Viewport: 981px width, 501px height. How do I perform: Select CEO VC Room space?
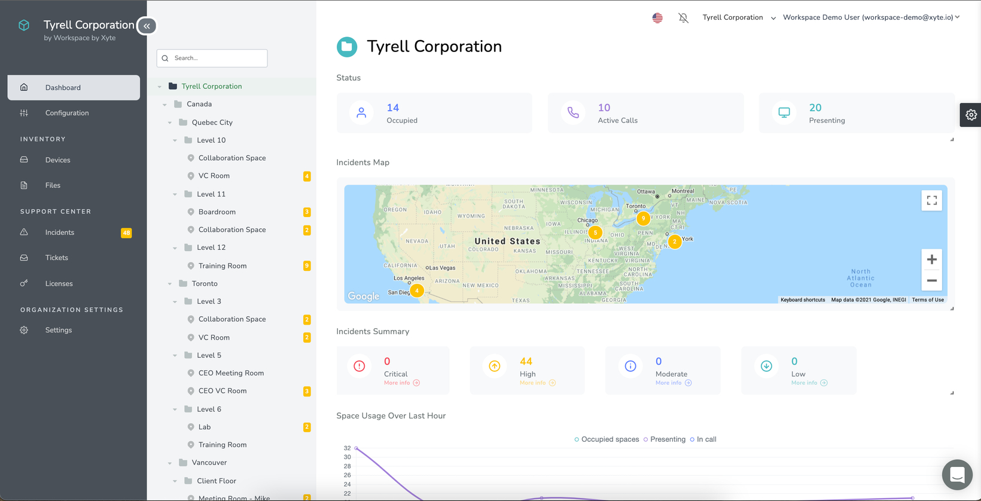[223, 391]
